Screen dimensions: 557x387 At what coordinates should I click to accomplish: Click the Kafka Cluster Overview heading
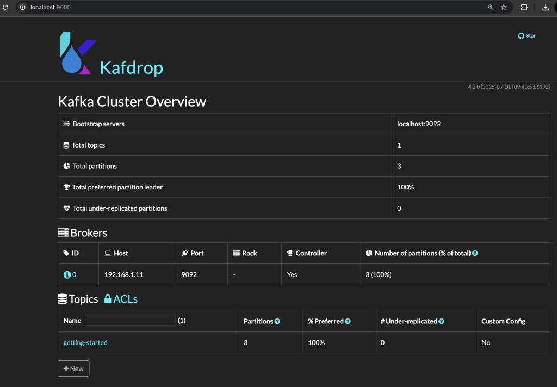click(x=132, y=101)
